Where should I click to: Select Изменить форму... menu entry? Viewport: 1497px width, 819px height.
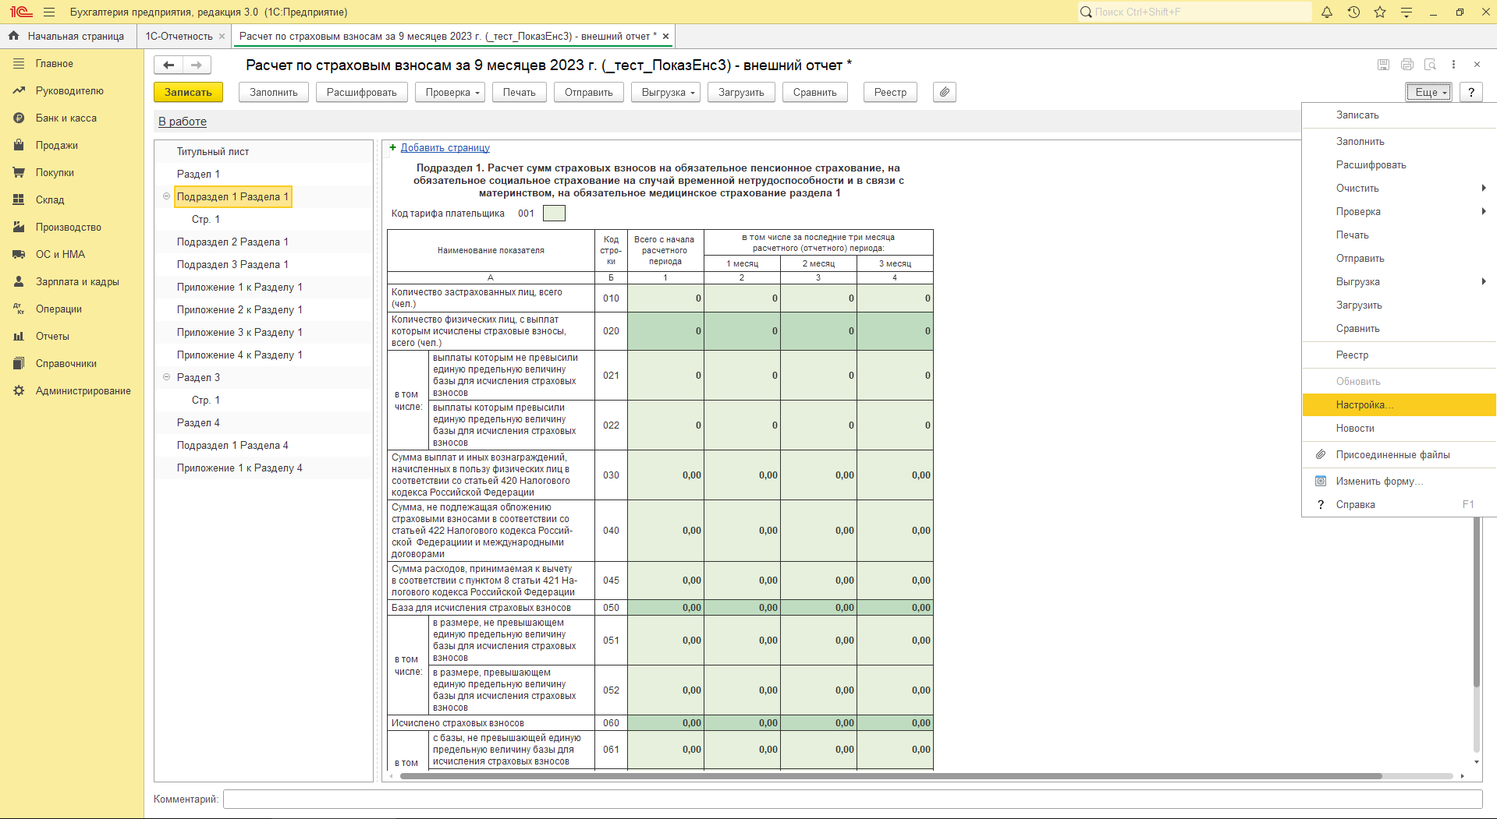pyautogui.click(x=1399, y=482)
